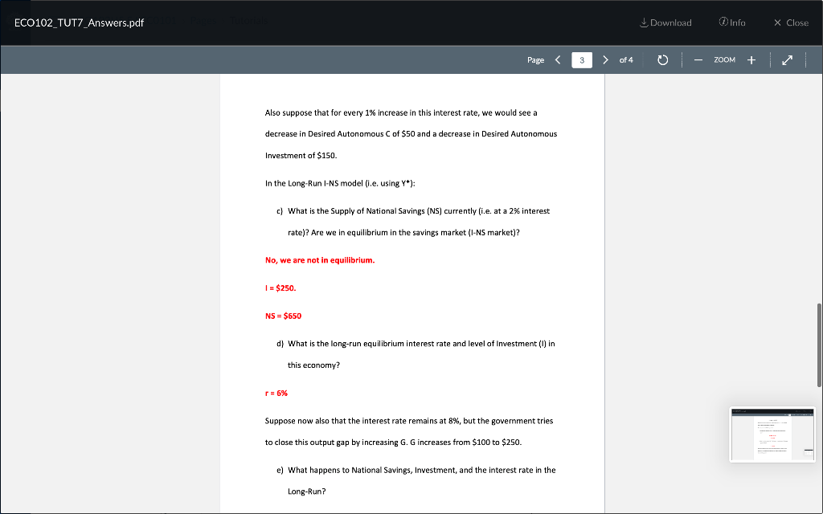Zoom out using the minus icon
Image resolution: width=823 pixels, height=514 pixels.
coord(698,59)
